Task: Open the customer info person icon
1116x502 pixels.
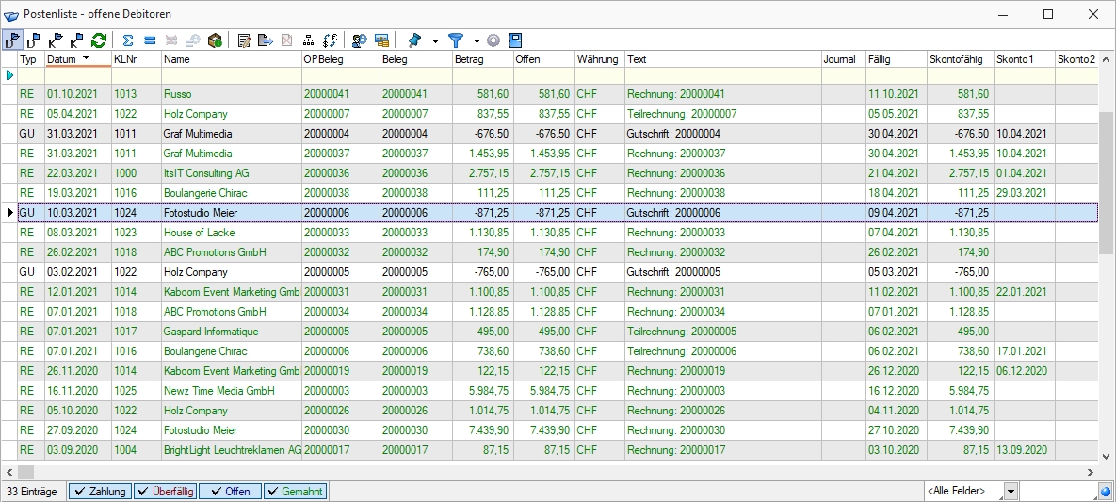Action: tap(360, 40)
